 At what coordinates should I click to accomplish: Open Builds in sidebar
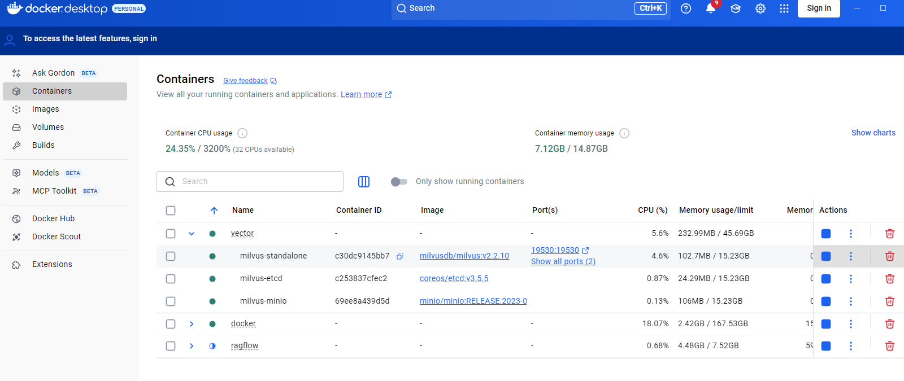coord(65,146)
